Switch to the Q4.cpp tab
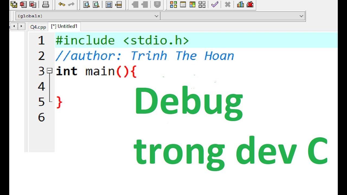Viewport: 347px width, 195px height. (x=38, y=27)
